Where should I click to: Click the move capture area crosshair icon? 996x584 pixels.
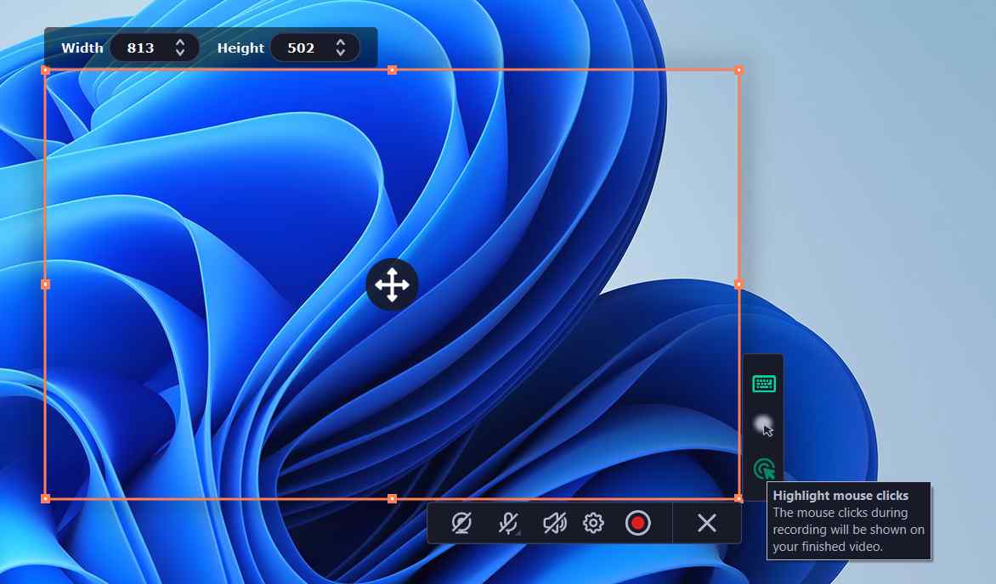(x=392, y=284)
